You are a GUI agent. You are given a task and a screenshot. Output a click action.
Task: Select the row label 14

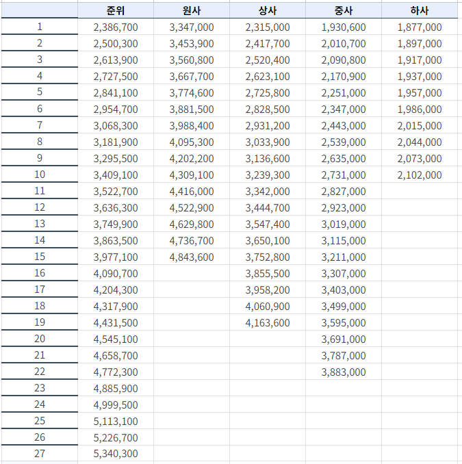pyautogui.click(x=40, y=240)
